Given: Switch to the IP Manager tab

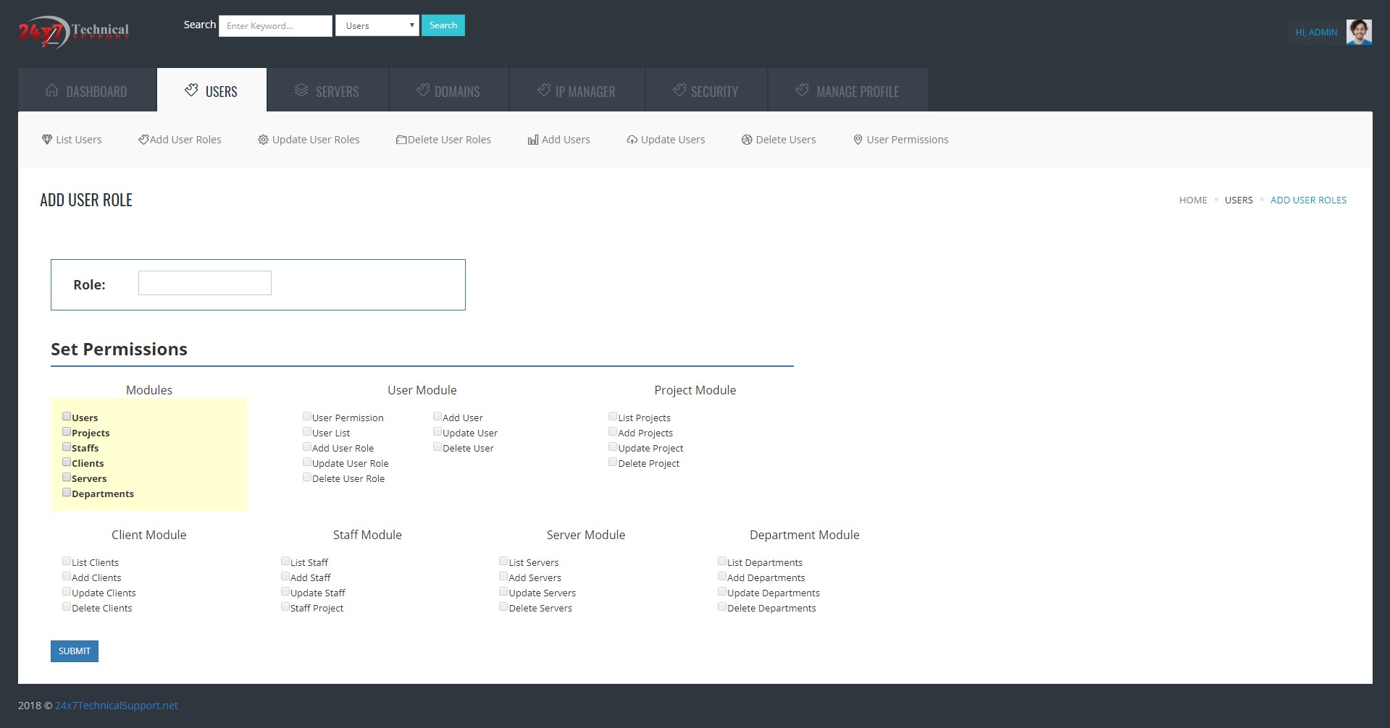Looking at the screenshot, I should click(x=577, y=90).
